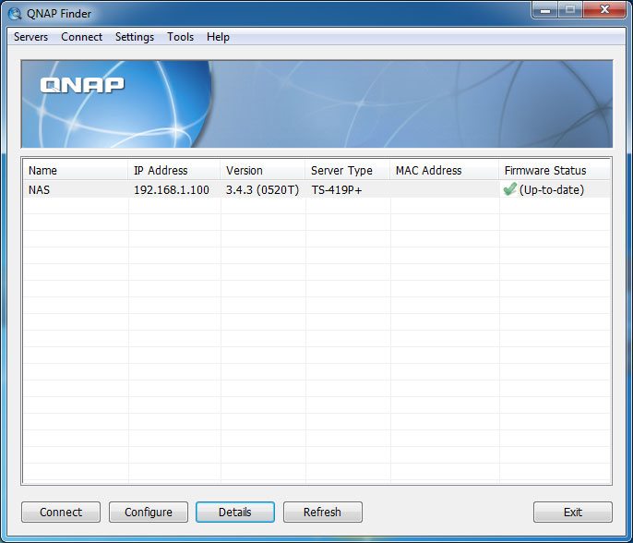Sort by the Firmware Status column header
The width and height of the screenshot is (633, 543).
click(555, 170)
